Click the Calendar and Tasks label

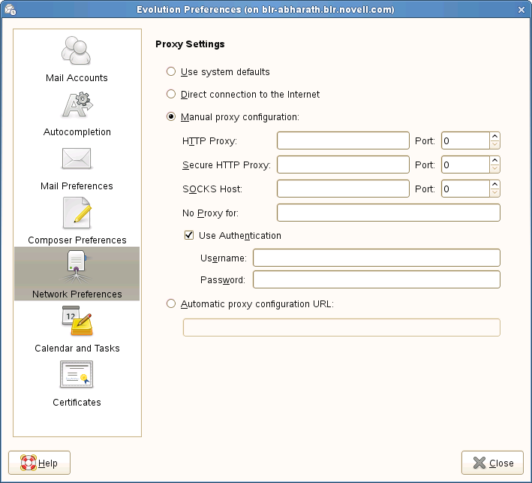click(x=77, y=348)
